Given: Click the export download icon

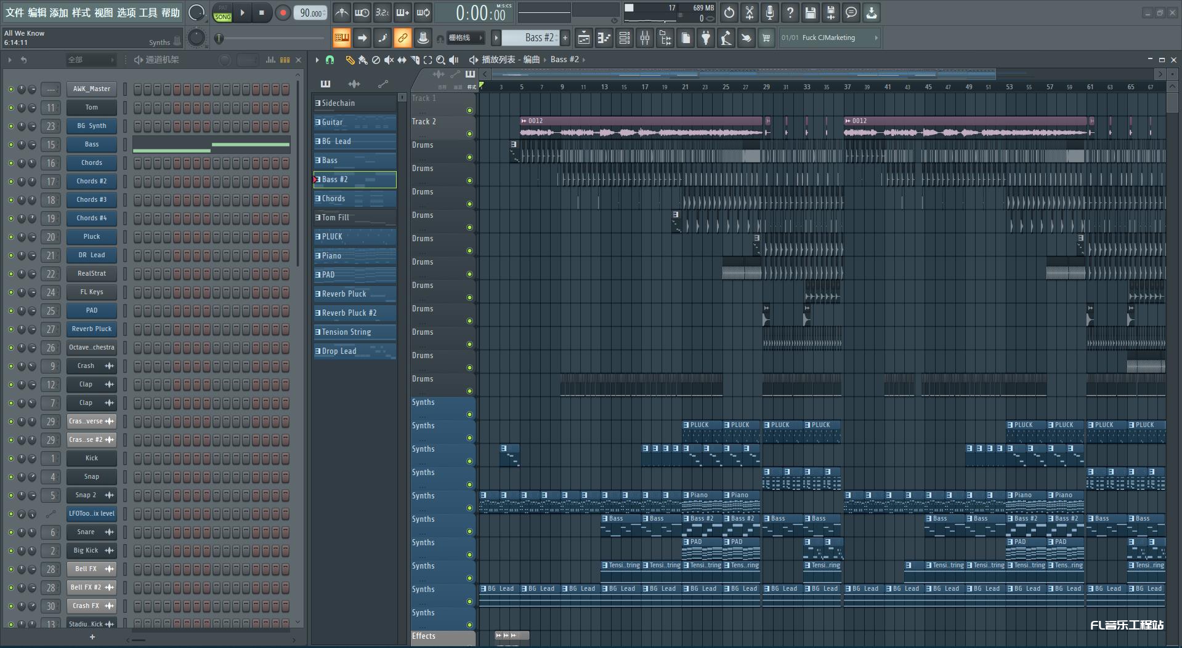Looking at the screenshot, I should (871, 12).
